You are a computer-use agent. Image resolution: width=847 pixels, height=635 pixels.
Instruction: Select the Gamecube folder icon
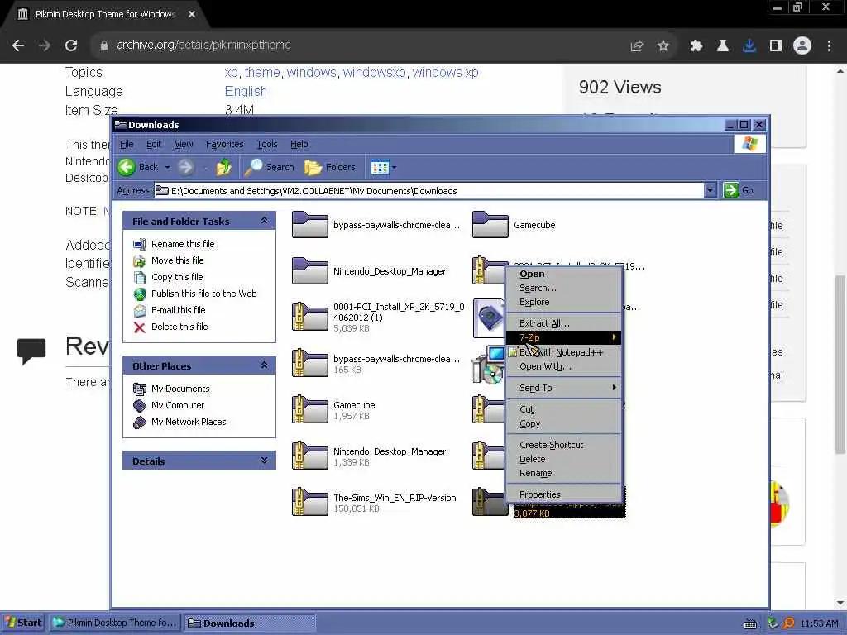490,225
